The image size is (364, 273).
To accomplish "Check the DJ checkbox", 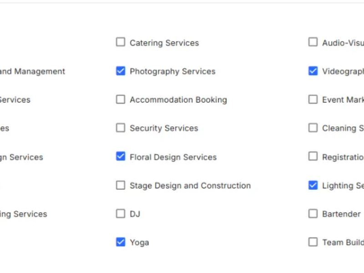I will 121,213.
